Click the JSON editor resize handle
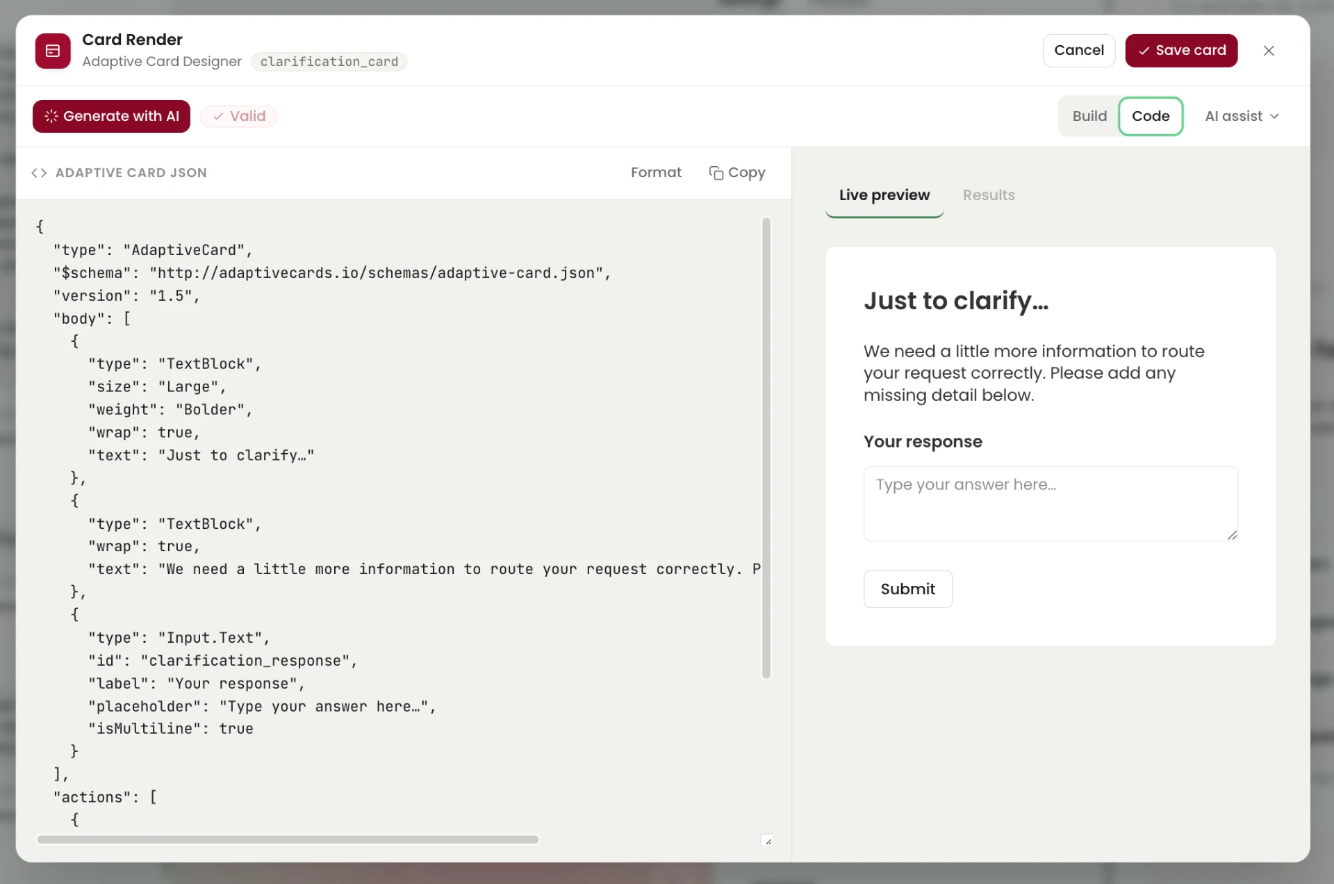Screen dimensions: 1334x884 coord(767,840)
